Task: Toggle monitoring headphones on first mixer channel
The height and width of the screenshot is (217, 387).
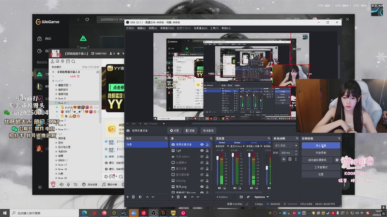Action: (x=224, y=188)
